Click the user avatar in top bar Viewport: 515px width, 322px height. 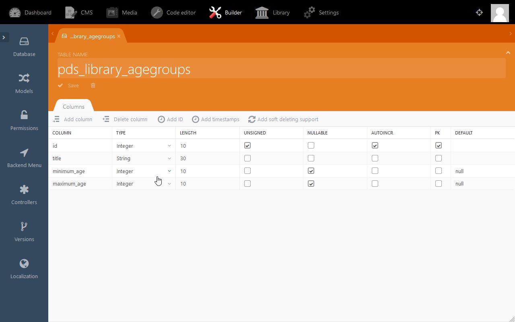pyautogui.click(x=500, y=13)
